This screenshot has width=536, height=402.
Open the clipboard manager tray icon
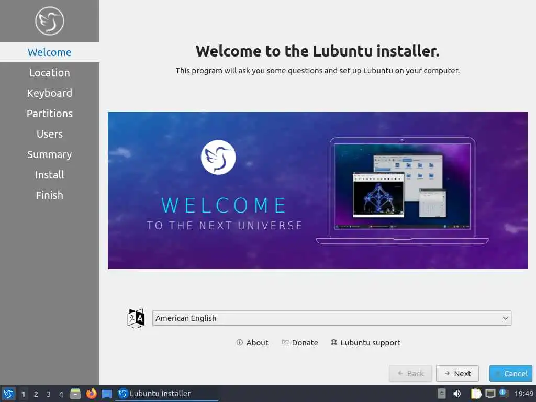pyautogui.click(x=476, y=394)
